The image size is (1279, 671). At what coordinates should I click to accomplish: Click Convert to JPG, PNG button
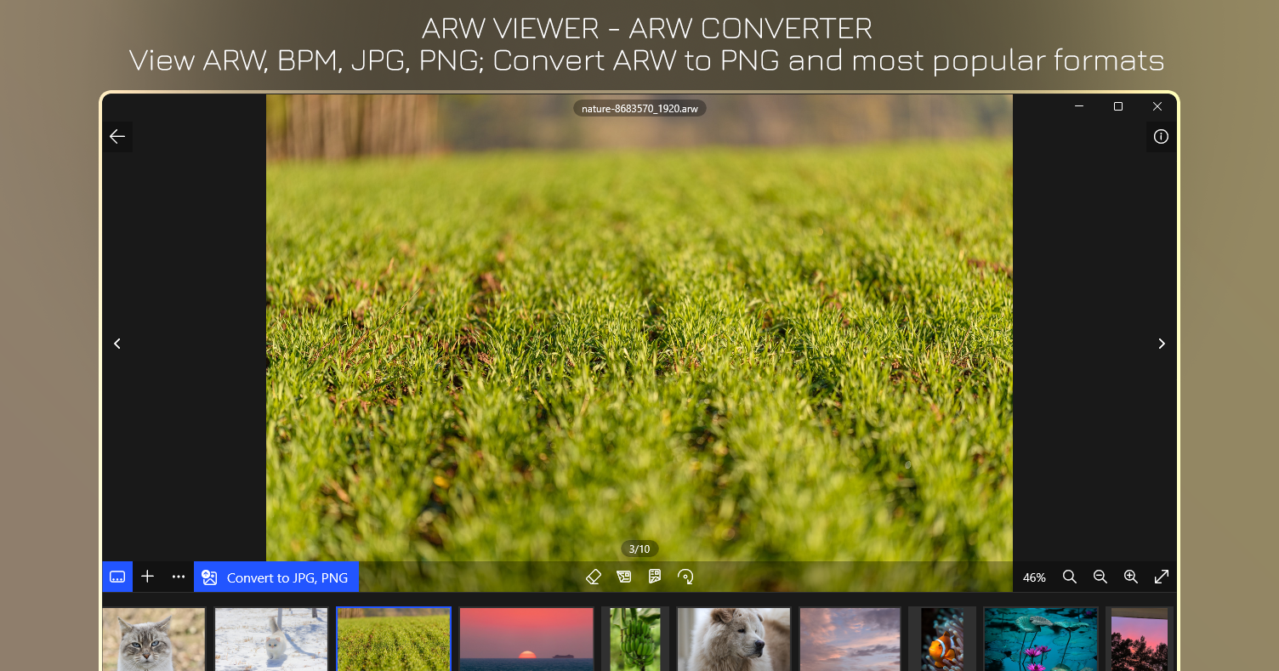pyautogui.click(x=276, y=577)
